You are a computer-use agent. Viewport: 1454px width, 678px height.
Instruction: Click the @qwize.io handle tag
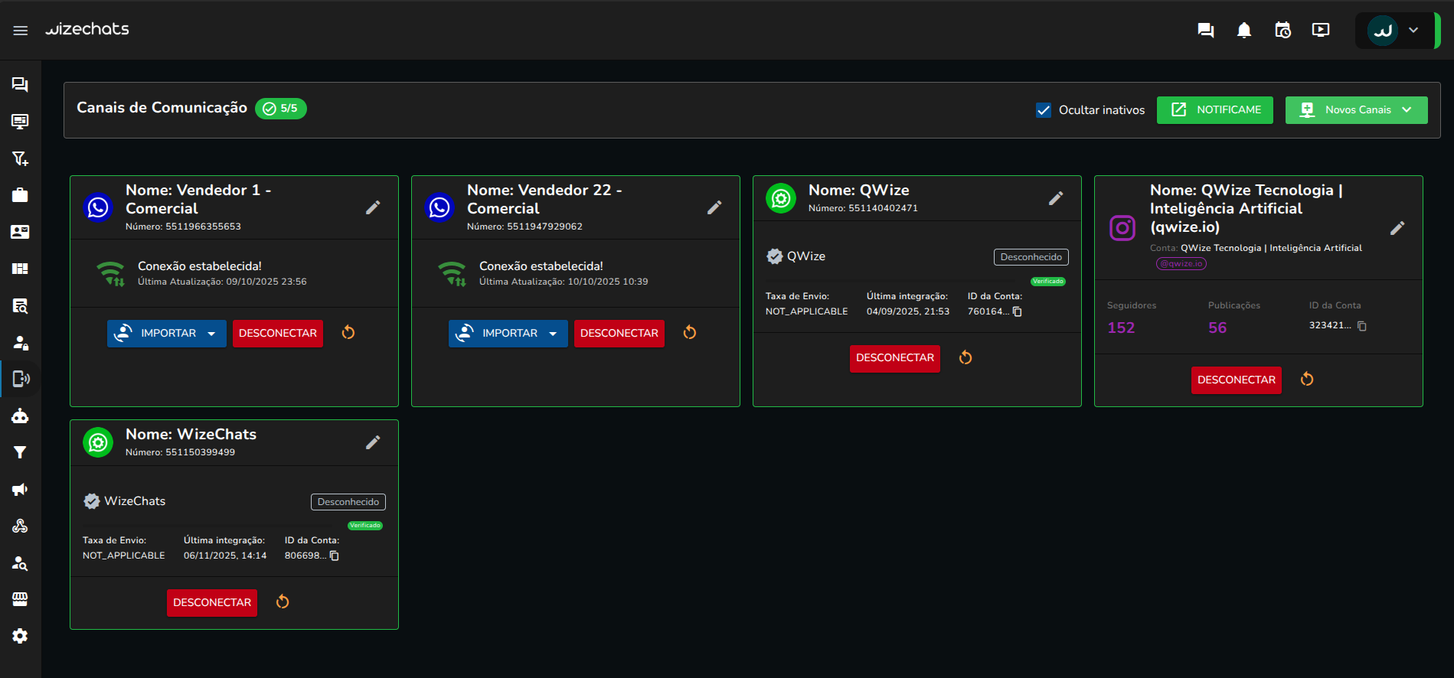[1181, 263]
